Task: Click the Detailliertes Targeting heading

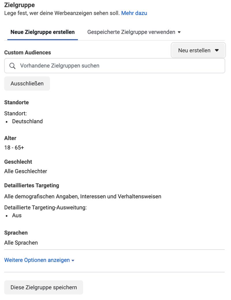Action: 32,185
